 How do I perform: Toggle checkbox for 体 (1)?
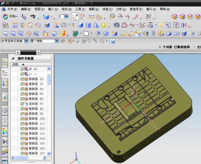coord(22,74)
